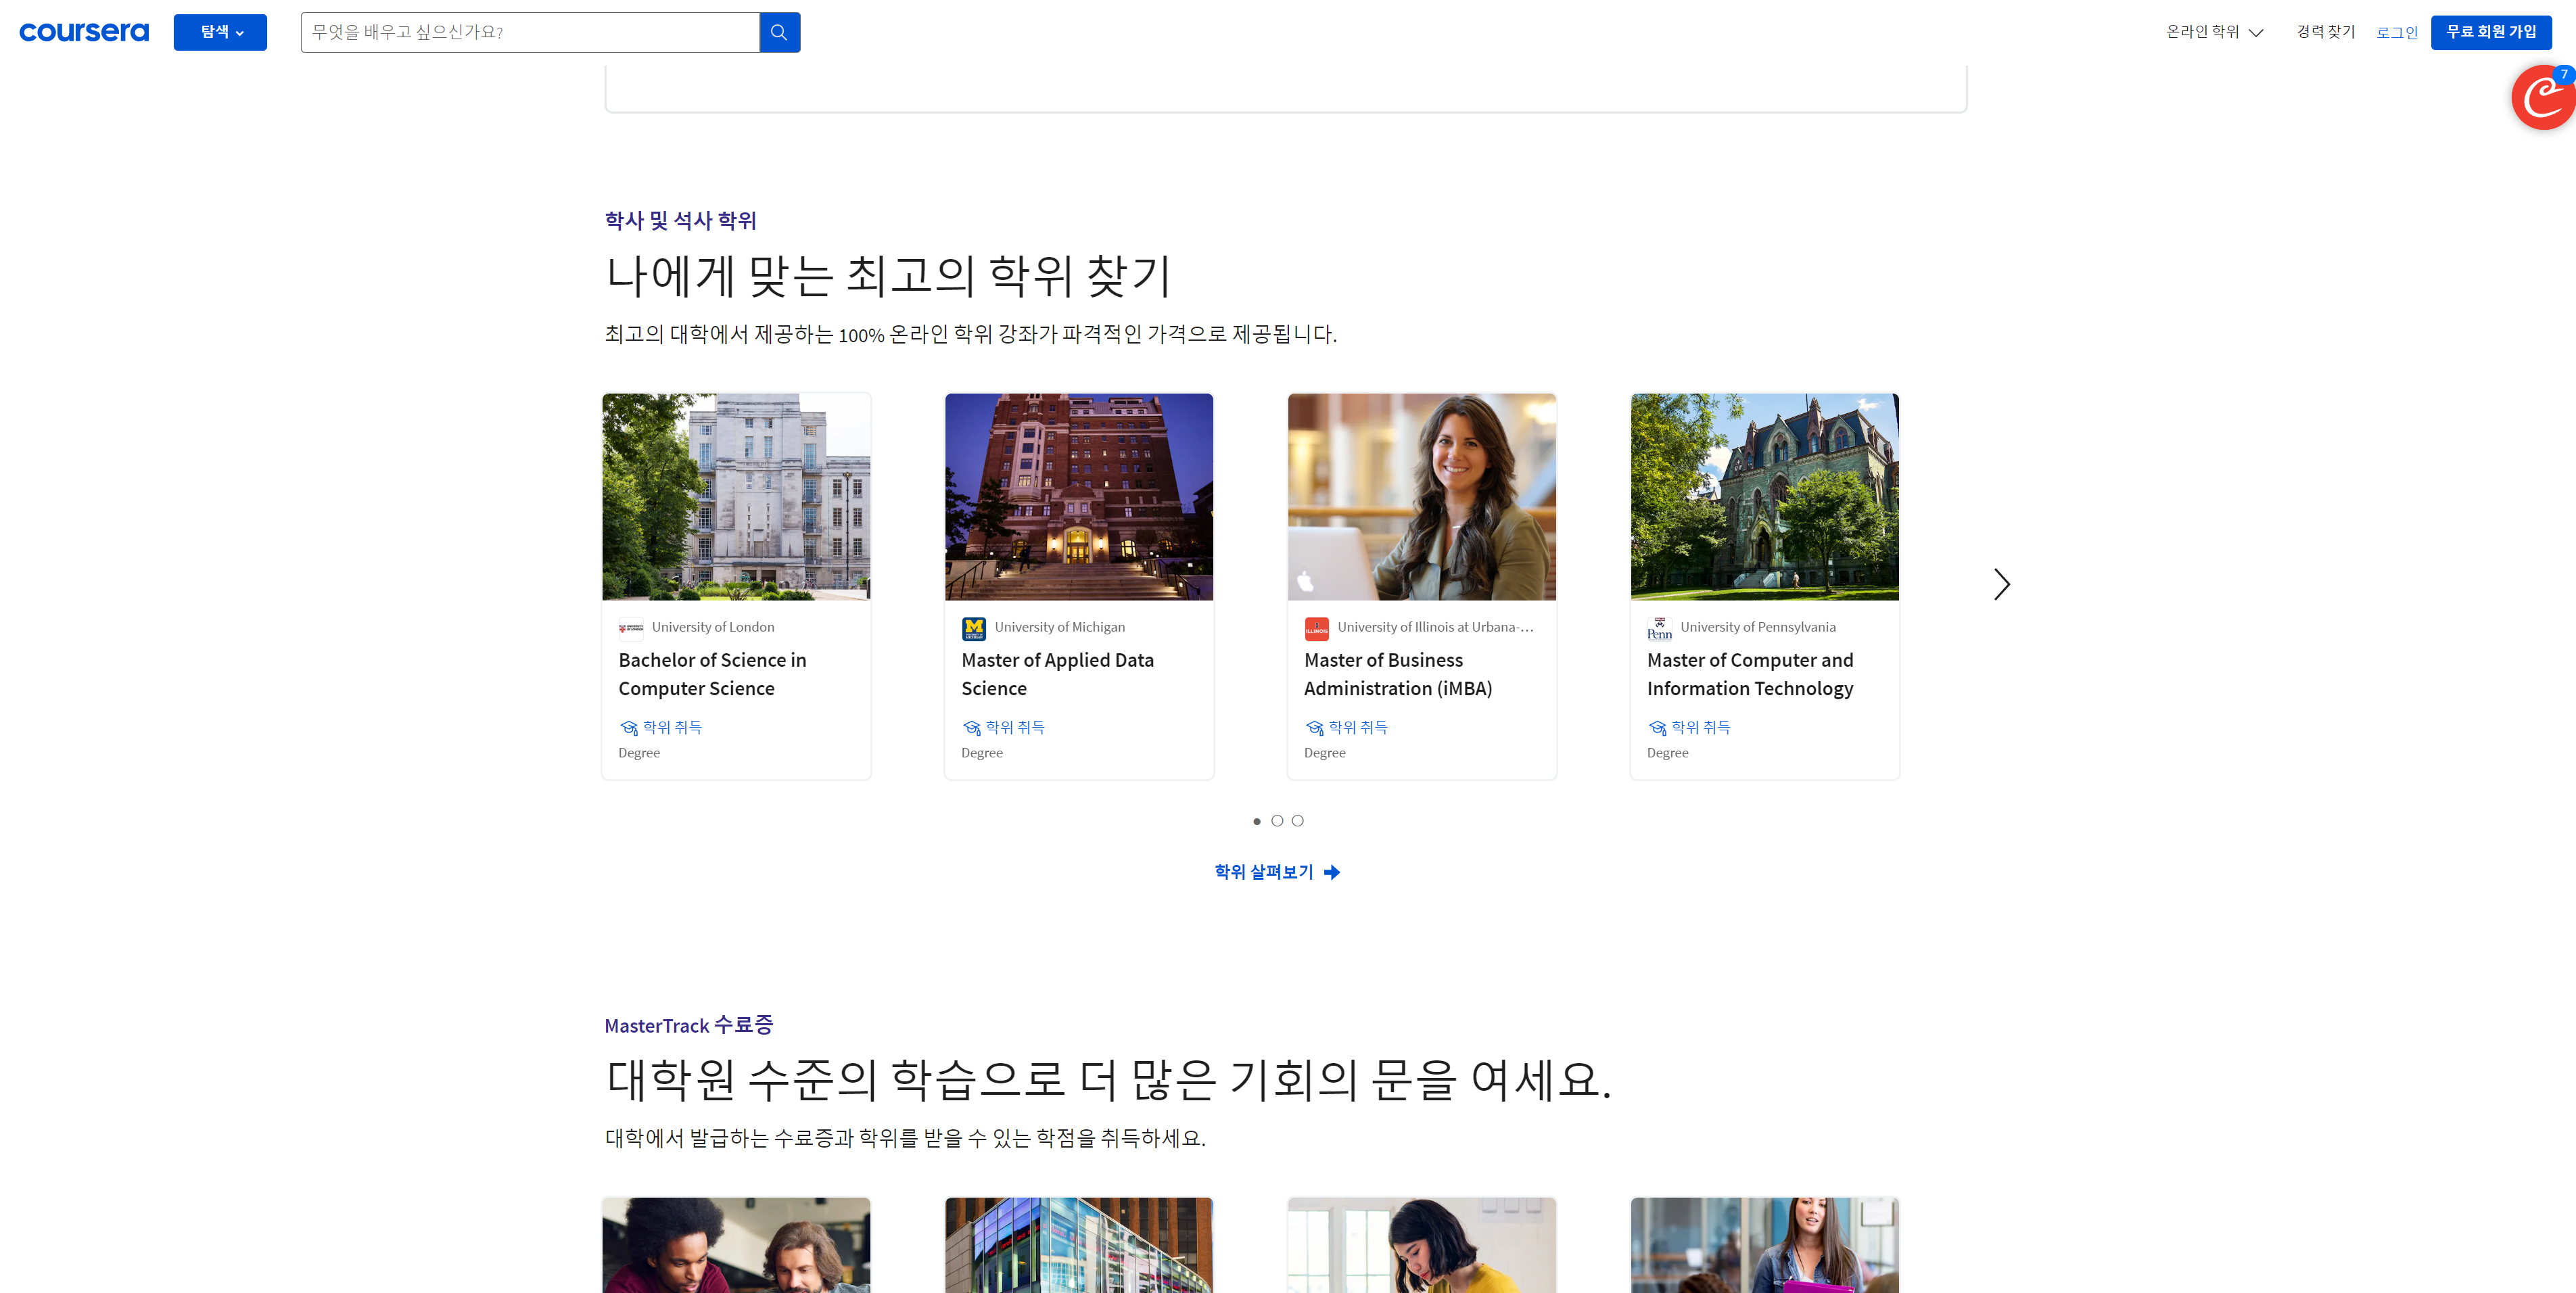The height and width of the screenshot is (1293, 2576).
Task: Click the search input field
Action: pos(530,32)
